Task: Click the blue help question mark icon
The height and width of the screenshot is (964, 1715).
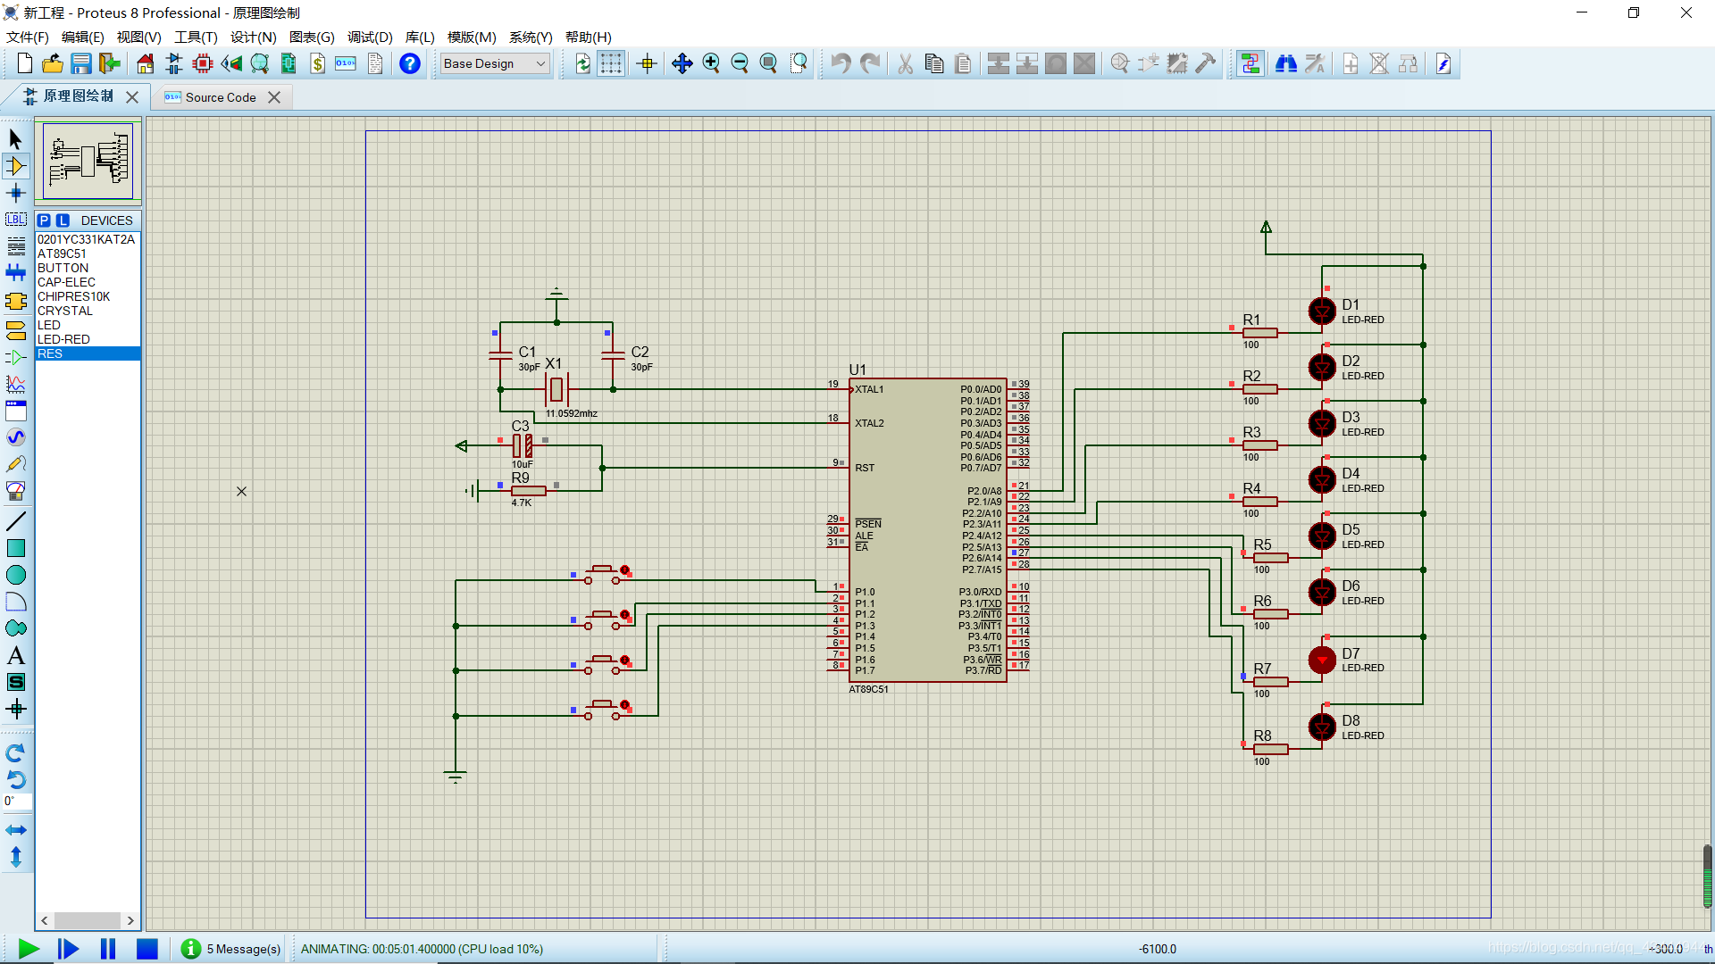Action: pyautogui.click(x=410, y=63)
